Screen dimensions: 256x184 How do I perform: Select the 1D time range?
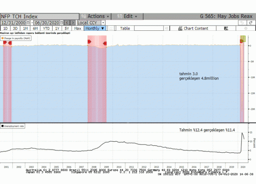pos(6,29)
